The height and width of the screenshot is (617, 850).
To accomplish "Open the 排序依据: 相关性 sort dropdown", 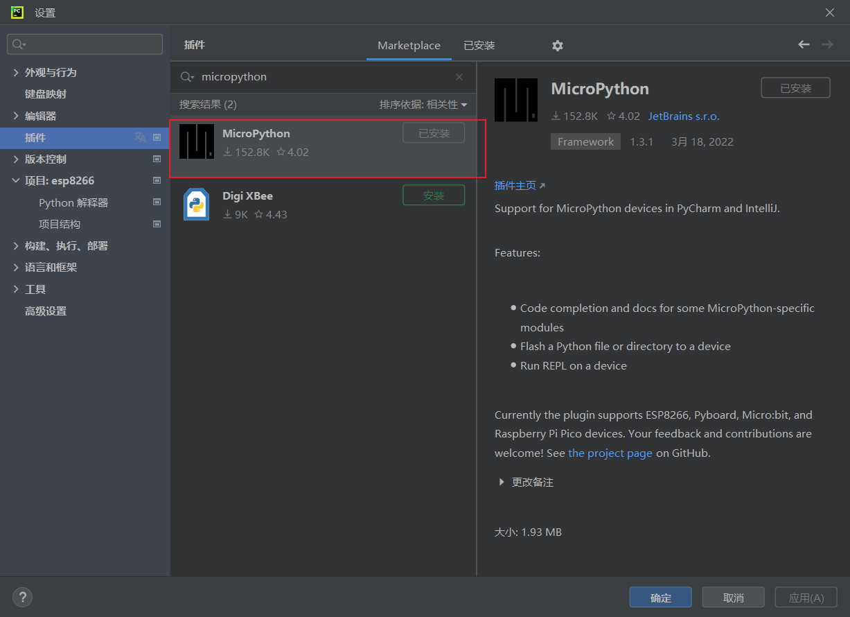I will pyautogui.click(x=423, y=104).
